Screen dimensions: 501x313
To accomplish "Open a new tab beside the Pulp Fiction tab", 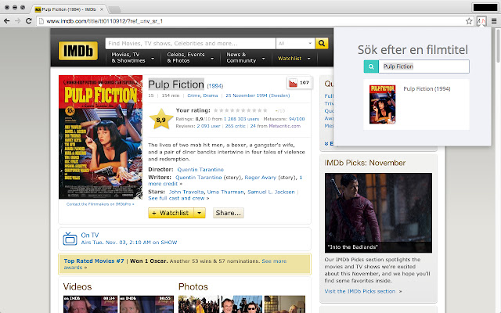I will (x=114, y=9).
